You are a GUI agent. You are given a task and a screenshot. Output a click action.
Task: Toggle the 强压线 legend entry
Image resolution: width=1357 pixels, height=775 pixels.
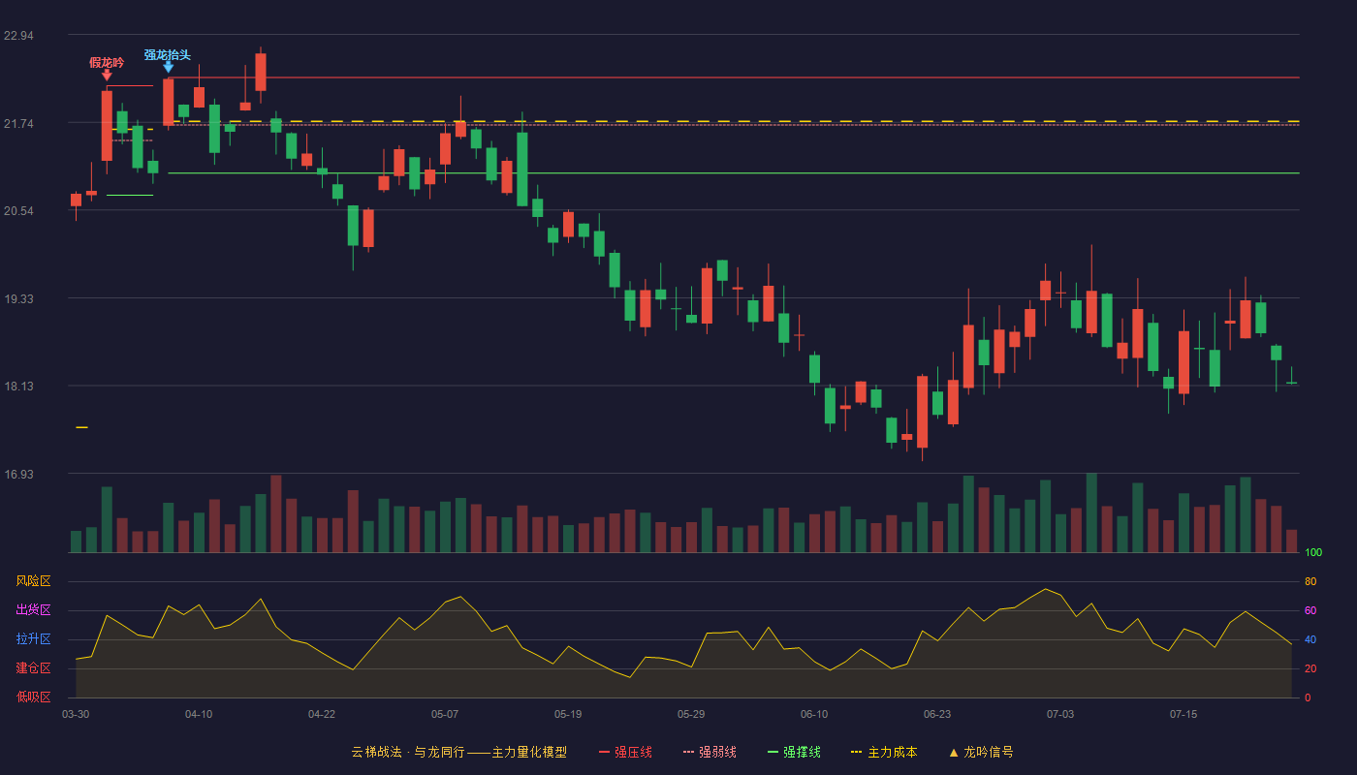point(625,752)
